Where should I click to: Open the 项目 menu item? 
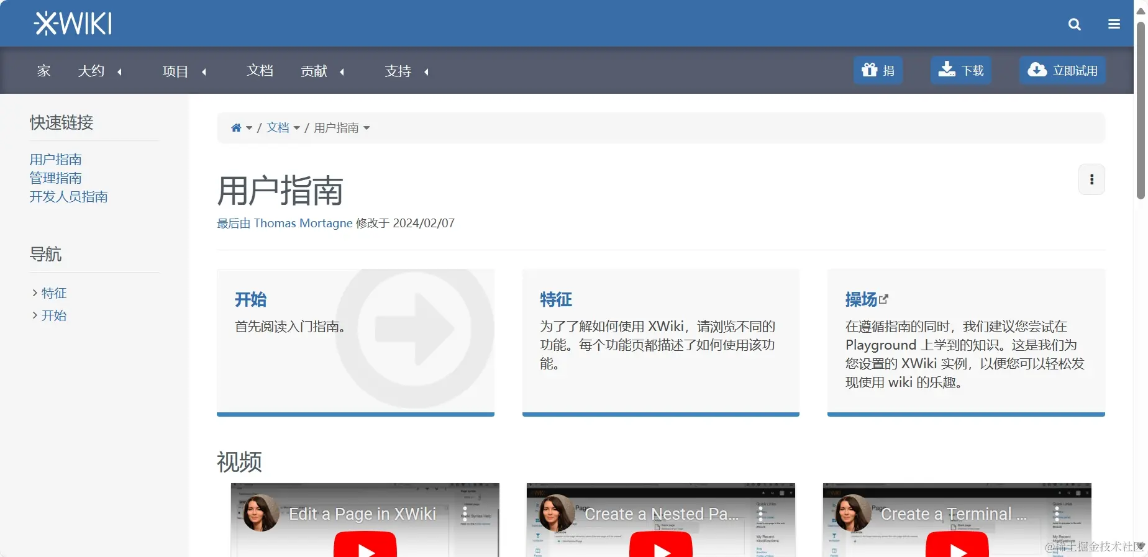coord(175,71)
